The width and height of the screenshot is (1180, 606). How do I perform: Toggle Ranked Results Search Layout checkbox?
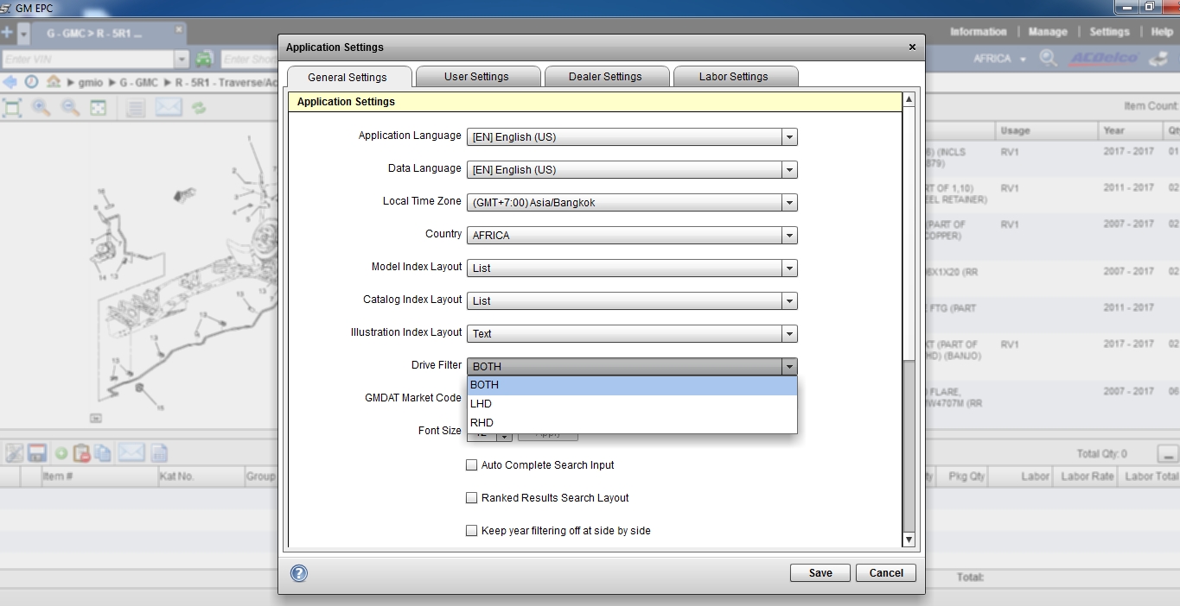pos(472,498)
